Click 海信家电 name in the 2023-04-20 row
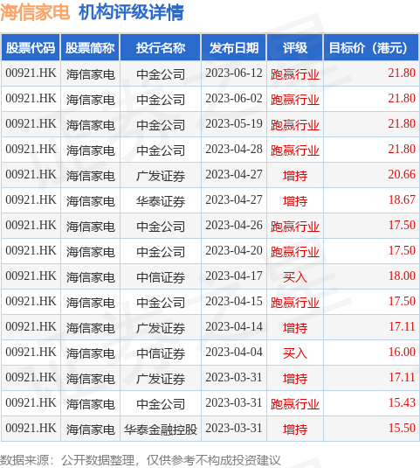The image size is (420, 468). click(90, 252)
